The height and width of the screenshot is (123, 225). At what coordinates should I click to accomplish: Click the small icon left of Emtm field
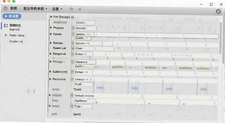[x=73, y=54]
